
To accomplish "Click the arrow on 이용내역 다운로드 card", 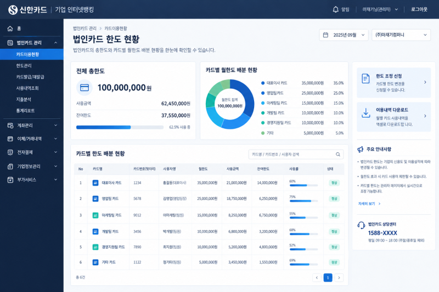I will click(425, 116).
